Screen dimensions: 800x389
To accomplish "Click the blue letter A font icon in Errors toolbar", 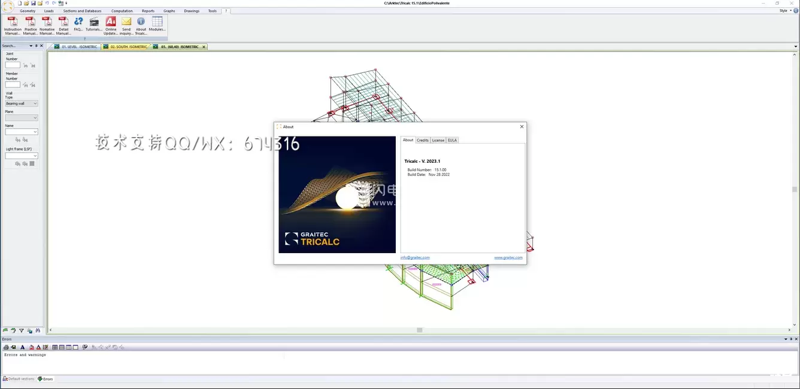I will coord(23,347).
